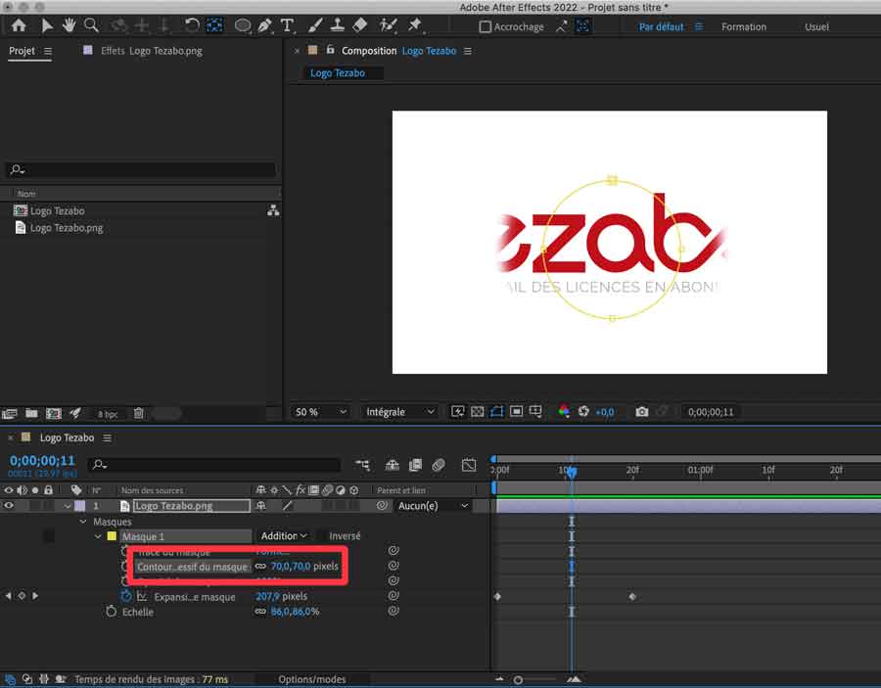Click the layer 1 label color swatch

click(80, 506)
